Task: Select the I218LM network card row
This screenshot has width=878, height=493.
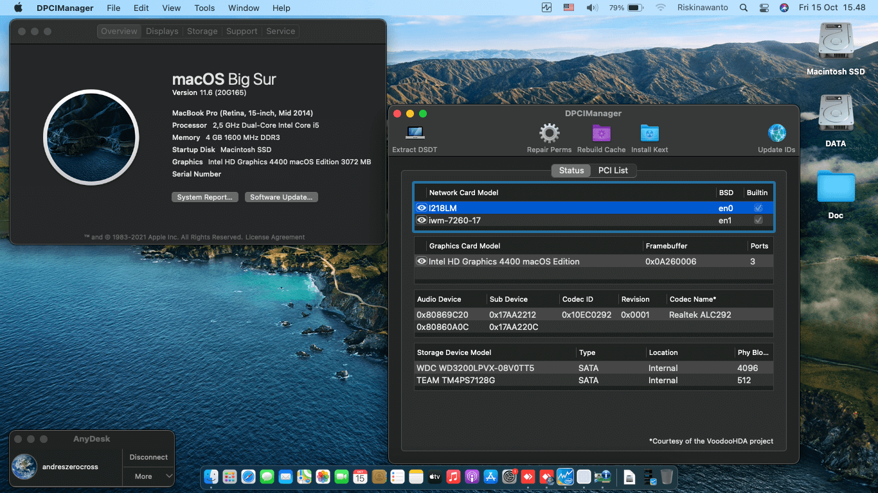Action: (x=594, y=208)
